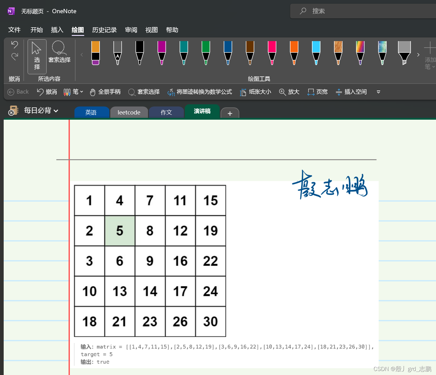Open Paper Size (纸张大小) option
This screenshot has width=436, height=375.
click(x=256, y=92)
